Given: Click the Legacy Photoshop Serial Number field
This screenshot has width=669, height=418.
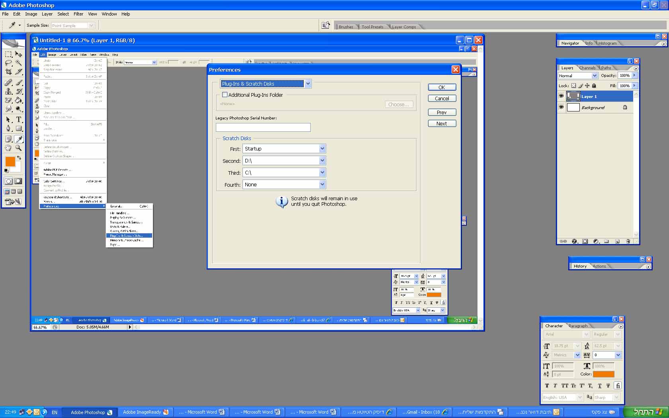Looking at the screenshot, I should coord(263,127).
